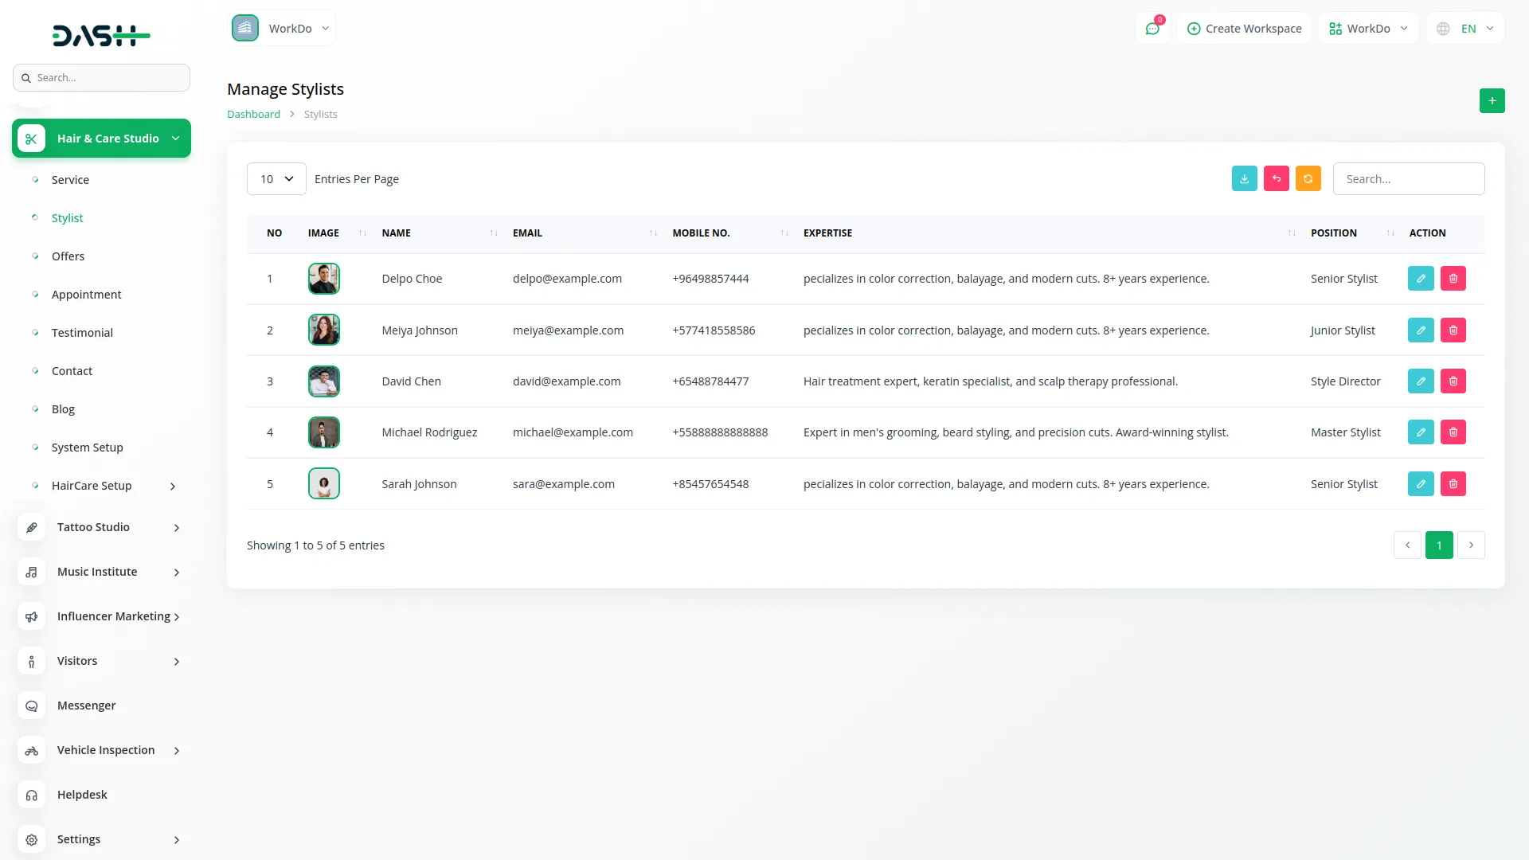Delete Sarah Johnson's stylist record

[1453, 484]
